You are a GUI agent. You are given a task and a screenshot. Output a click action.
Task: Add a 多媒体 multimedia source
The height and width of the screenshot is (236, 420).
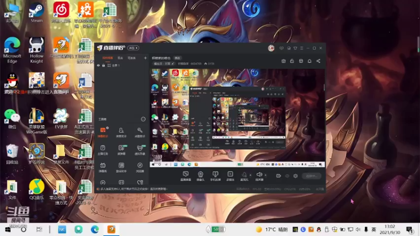(230, 176)
